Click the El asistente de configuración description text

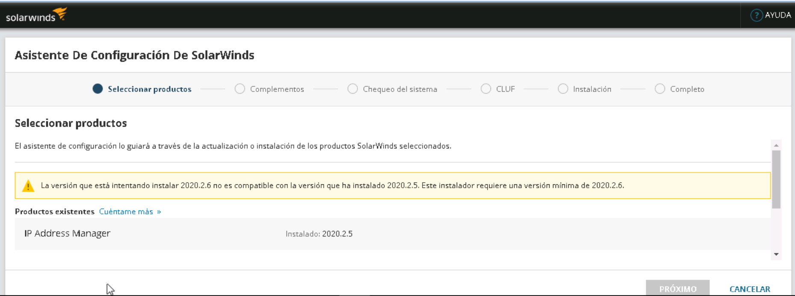233,146
